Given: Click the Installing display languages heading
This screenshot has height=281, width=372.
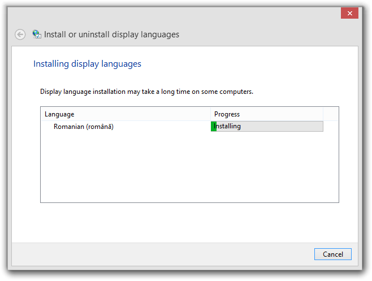Looking at the screenshot, I should (87, 64).
